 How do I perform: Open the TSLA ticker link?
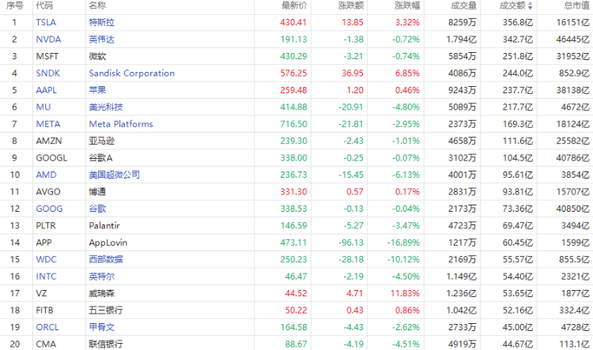pos(46,22)
